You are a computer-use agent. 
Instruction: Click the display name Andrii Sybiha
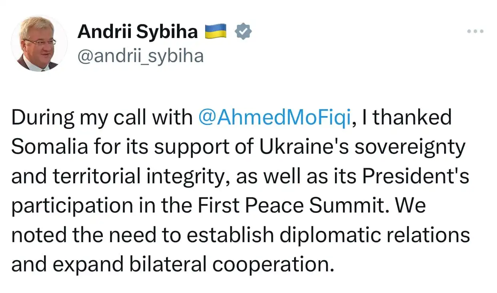137,32
